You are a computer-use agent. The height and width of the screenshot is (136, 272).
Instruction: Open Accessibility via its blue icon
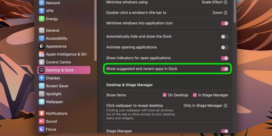coord(42,38)
